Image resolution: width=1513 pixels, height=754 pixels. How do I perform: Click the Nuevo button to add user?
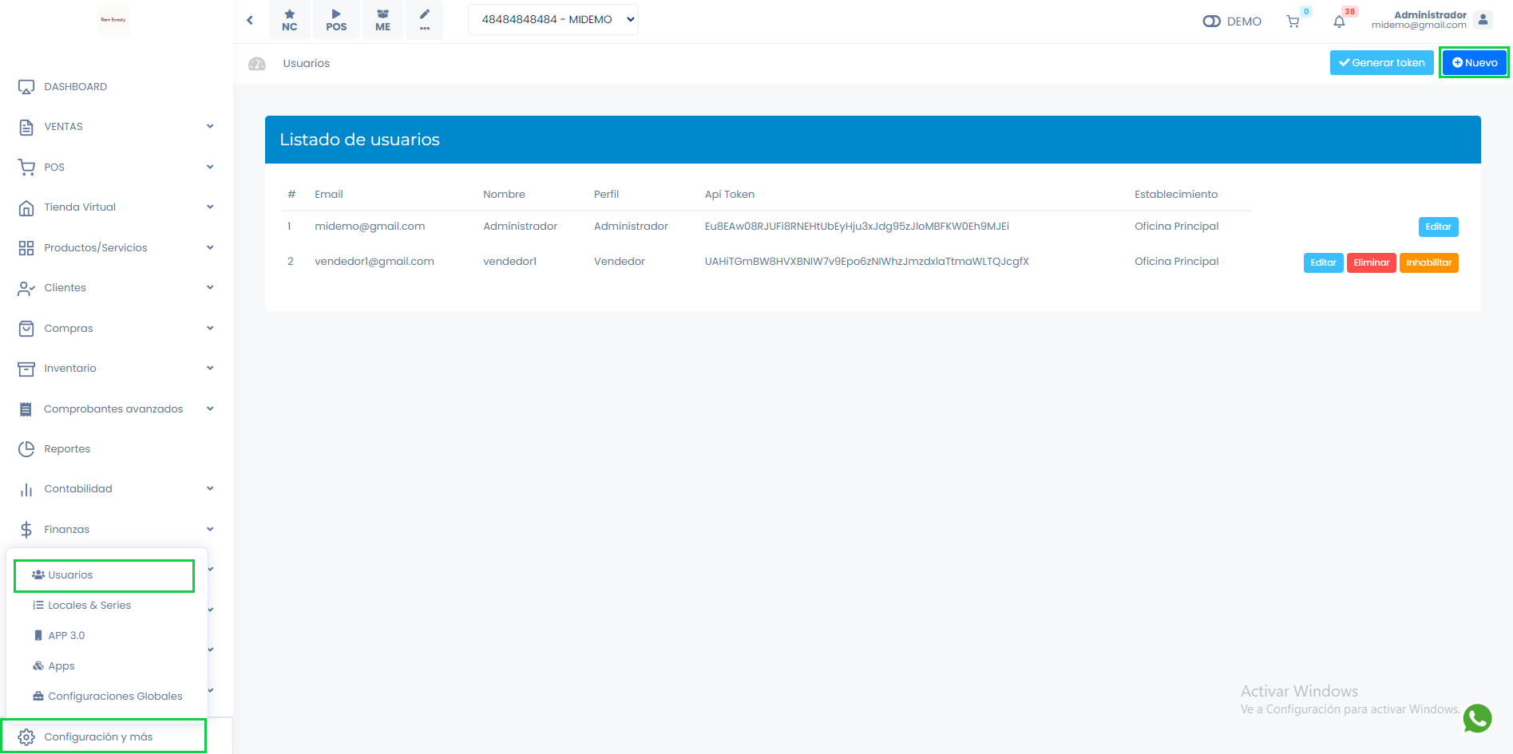coord(1474,63)
